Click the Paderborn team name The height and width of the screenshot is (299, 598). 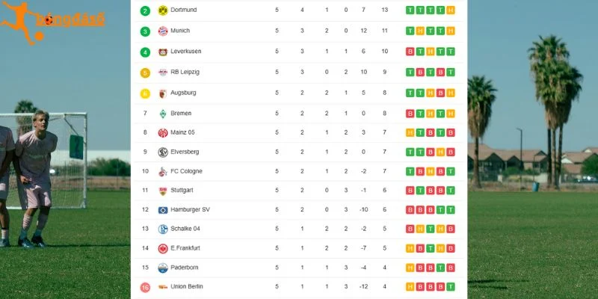(x=184, y=268)
